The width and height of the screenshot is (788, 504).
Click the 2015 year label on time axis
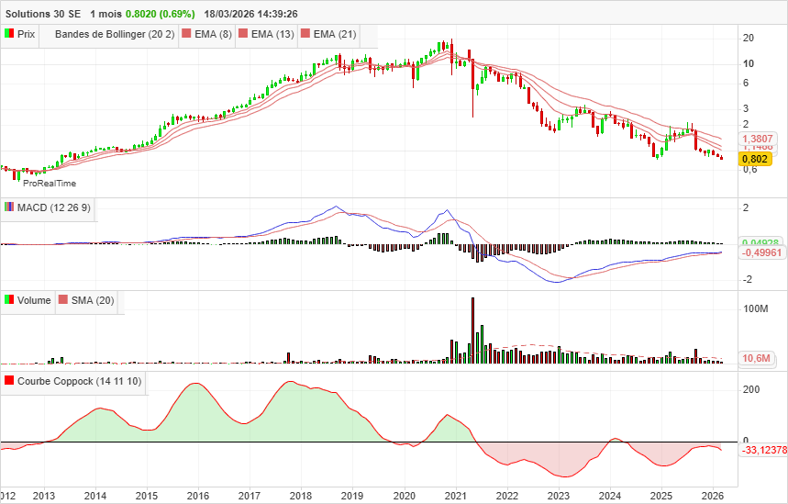(x=146, y=496)
